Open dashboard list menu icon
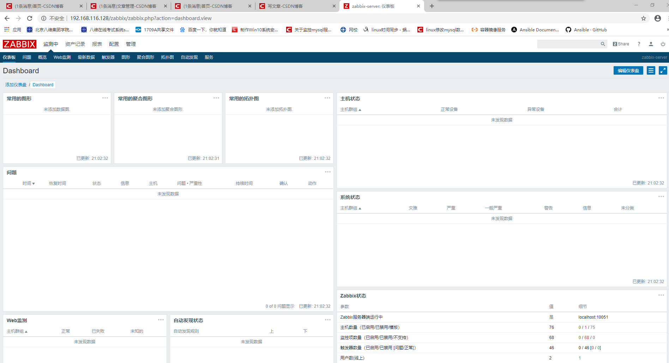669x363 pixels. point(651,71)
